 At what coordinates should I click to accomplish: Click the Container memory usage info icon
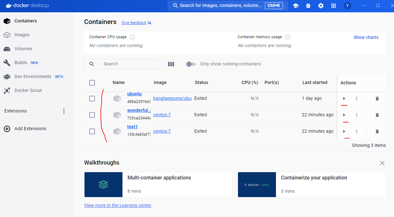coord(287,37)
